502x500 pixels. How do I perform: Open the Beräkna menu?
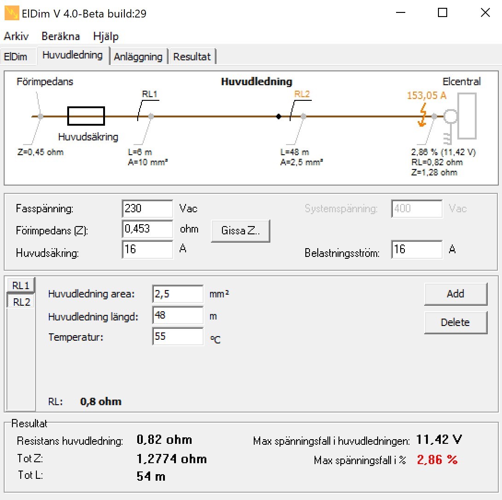[x=60, y=36]
